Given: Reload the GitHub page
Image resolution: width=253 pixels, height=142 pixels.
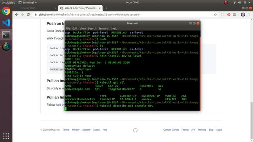Looking at the screenshot, I should (28, 15).
